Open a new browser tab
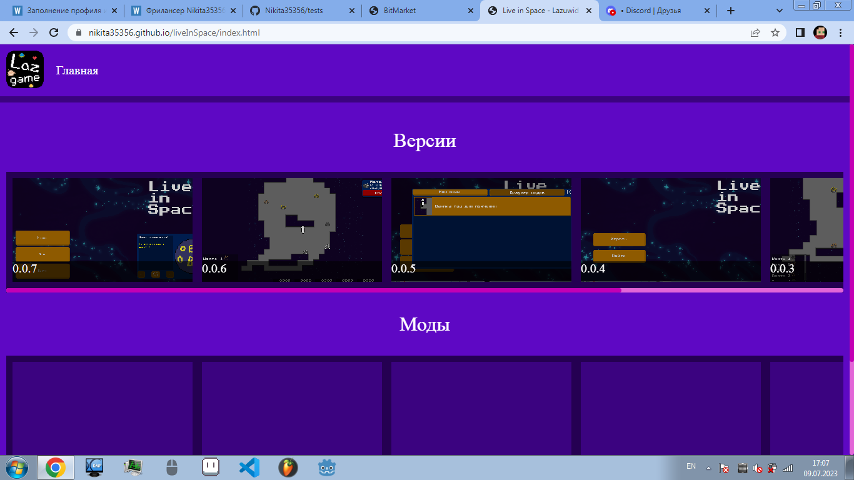The height and width of the screenshot is (480, 854). coord(731,11)
